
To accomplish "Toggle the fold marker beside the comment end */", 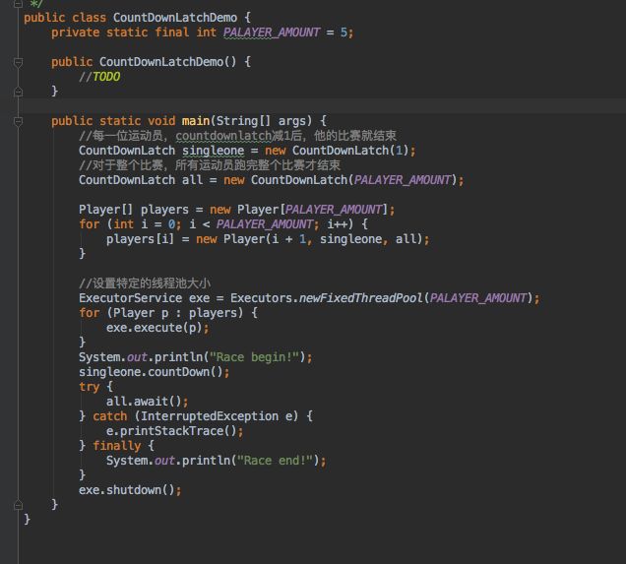I will (18, 4).
